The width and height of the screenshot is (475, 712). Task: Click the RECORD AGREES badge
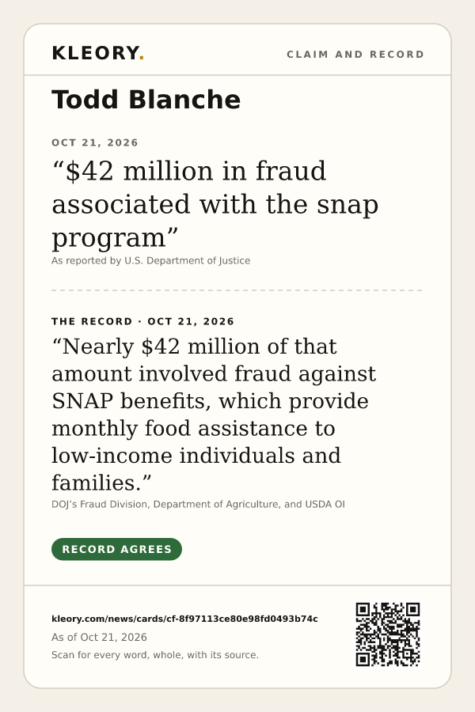point(117,549)
